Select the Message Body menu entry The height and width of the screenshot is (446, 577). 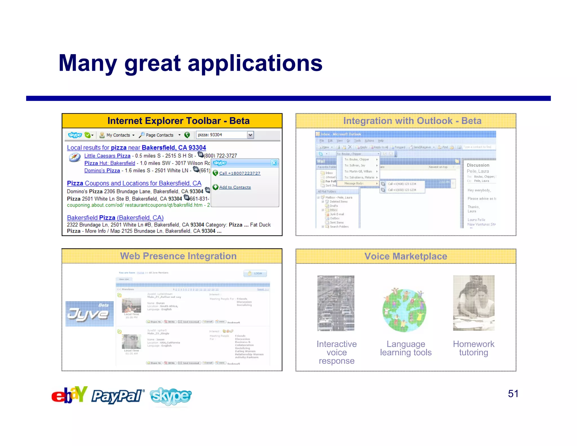[x=354, y=184]
